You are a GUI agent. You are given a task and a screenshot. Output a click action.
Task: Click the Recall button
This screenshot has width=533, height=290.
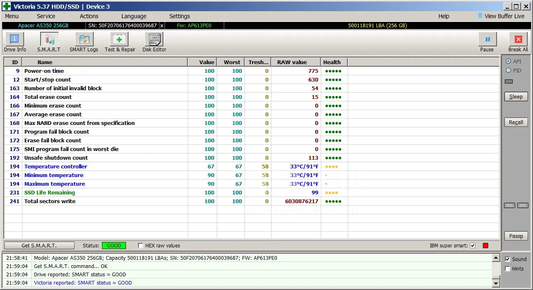[516, 122]
